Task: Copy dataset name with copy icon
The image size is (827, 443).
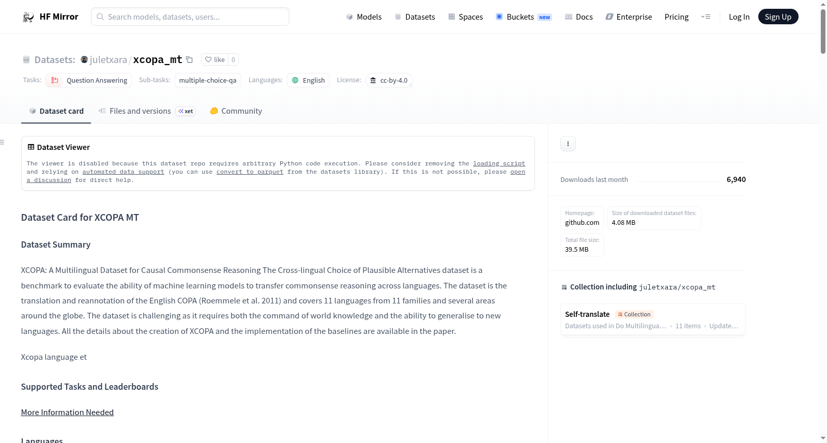Action: (x=189, y=59)
